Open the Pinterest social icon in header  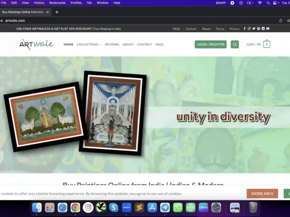[x=259, y=29]
